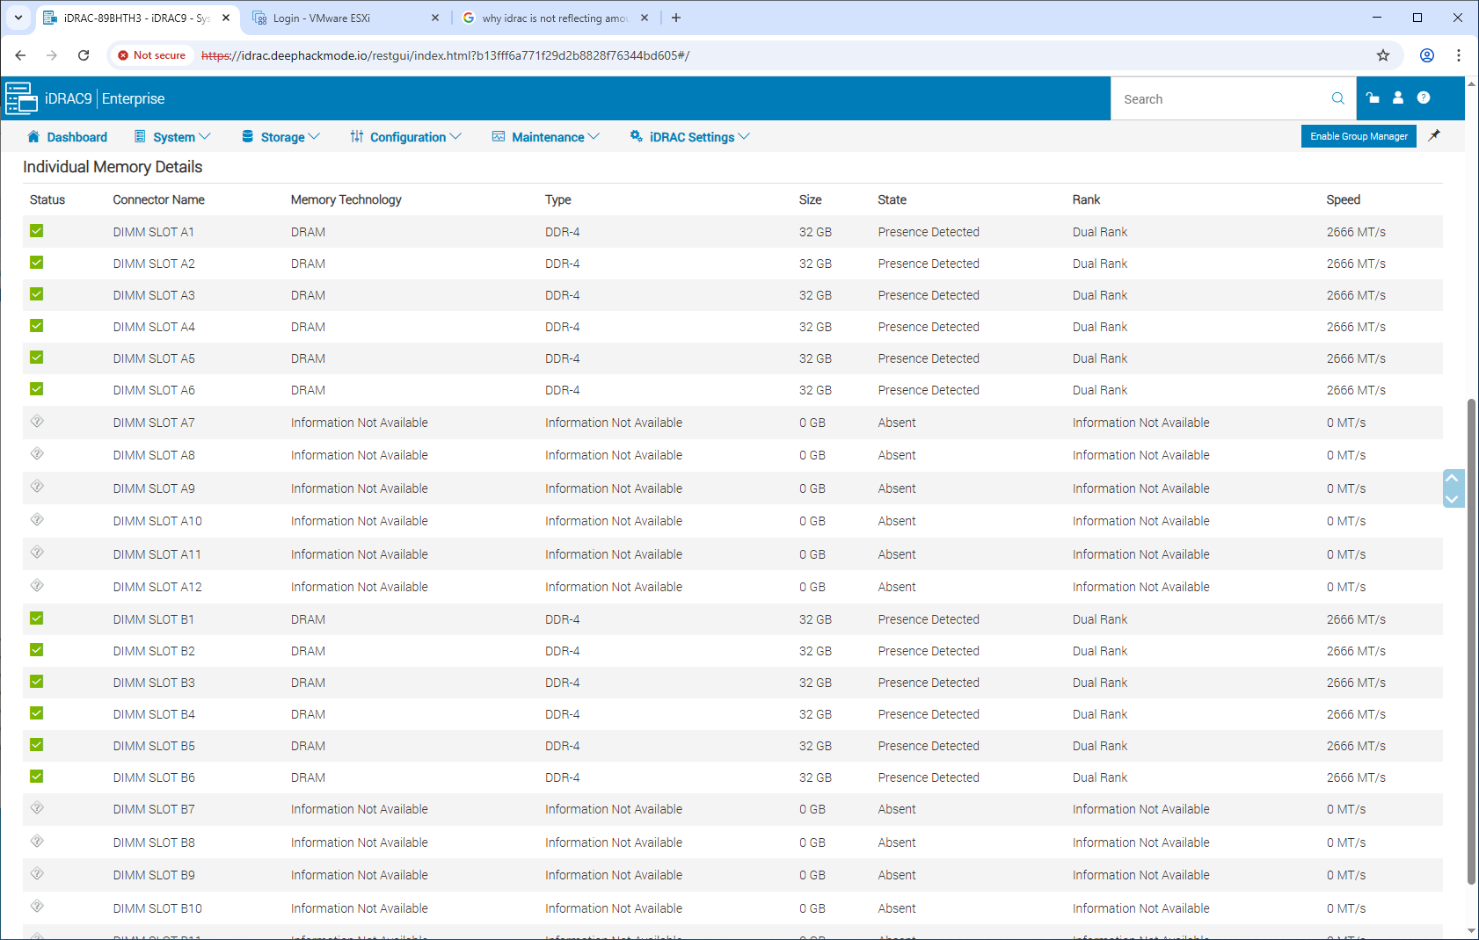Open Chrome profile avatar icon

[x=1427, y=55]
